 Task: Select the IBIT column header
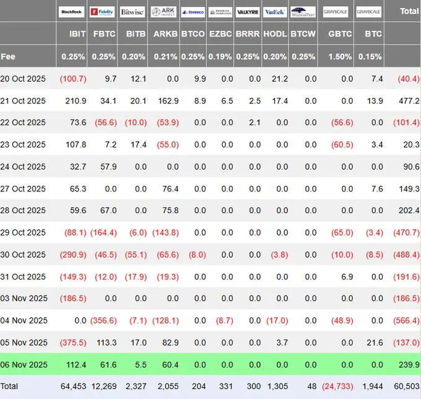[x=77, y=34]
